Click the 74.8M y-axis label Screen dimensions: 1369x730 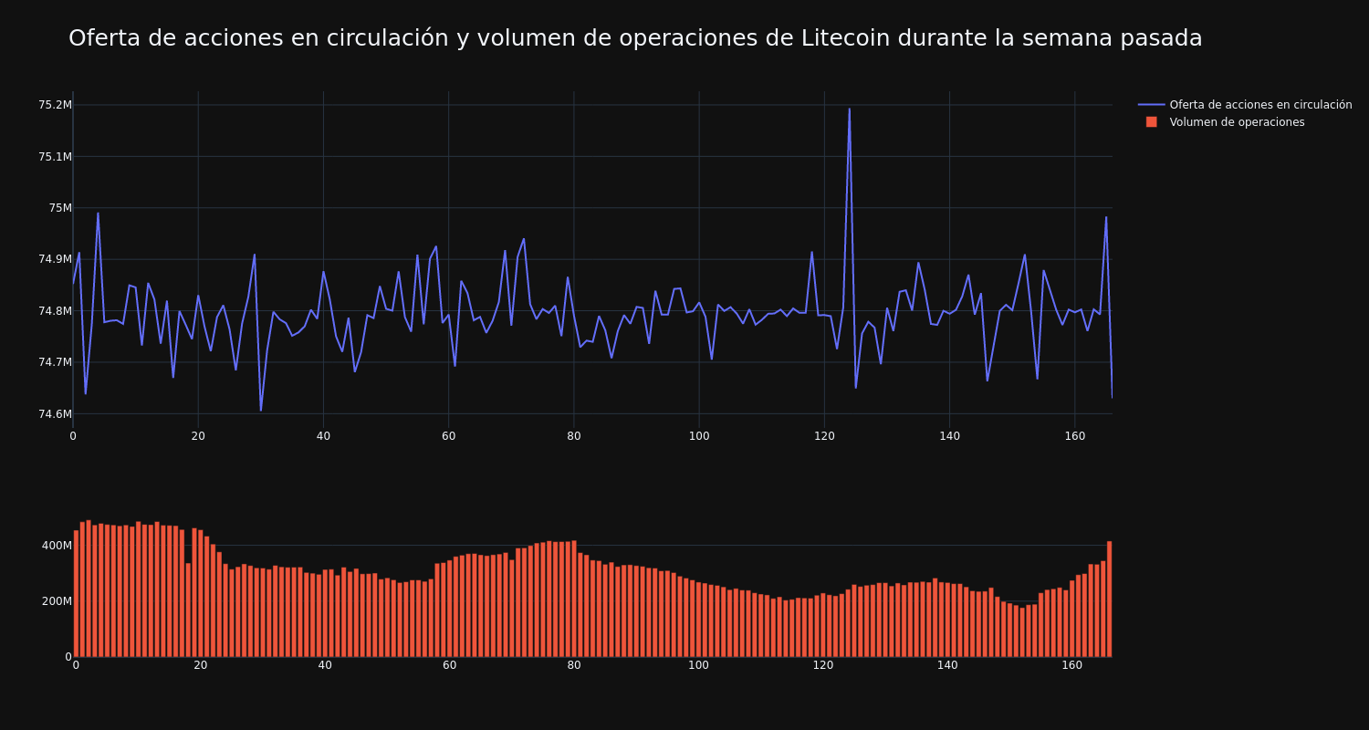[55, 311]
